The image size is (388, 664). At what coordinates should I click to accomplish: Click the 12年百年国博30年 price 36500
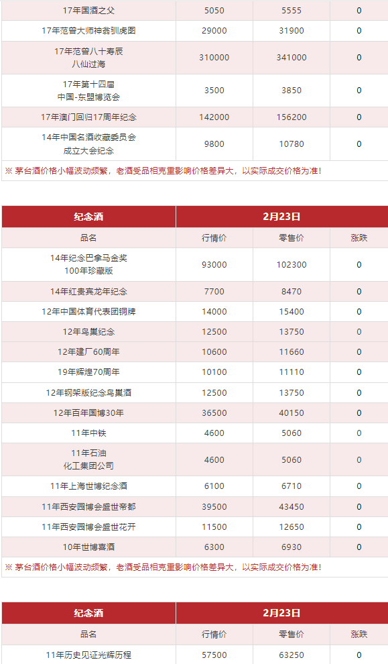214,413
